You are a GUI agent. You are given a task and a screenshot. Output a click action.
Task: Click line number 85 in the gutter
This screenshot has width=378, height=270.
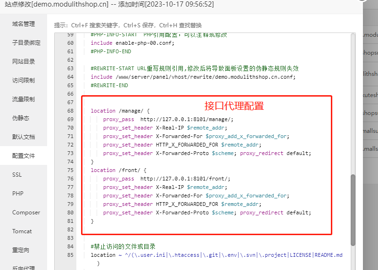(x=70, y=255)
